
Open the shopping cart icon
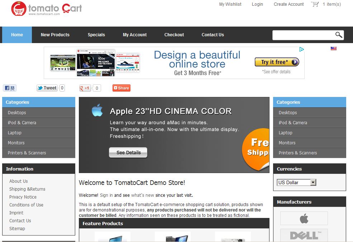point(315,4)
